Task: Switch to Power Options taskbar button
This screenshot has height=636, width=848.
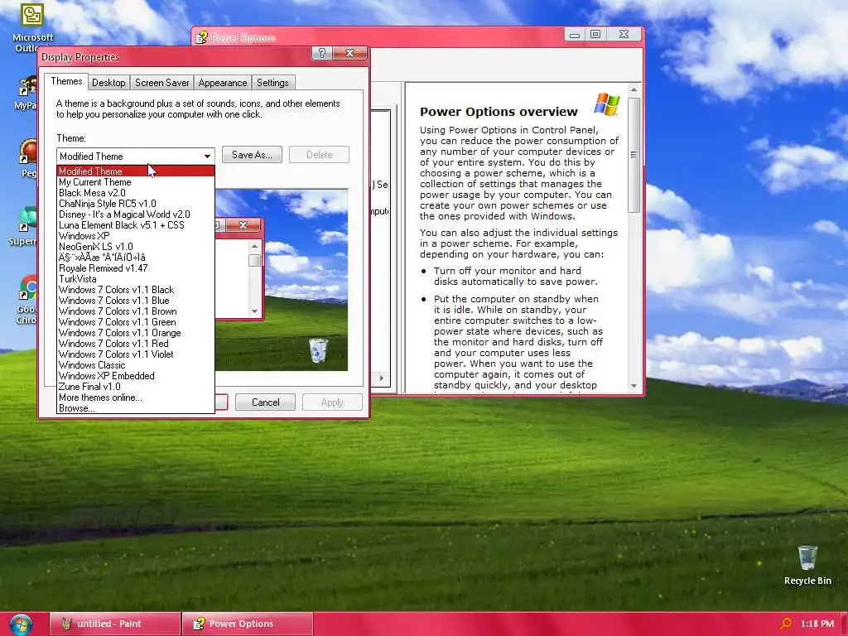Action: [x=247, y=624]
